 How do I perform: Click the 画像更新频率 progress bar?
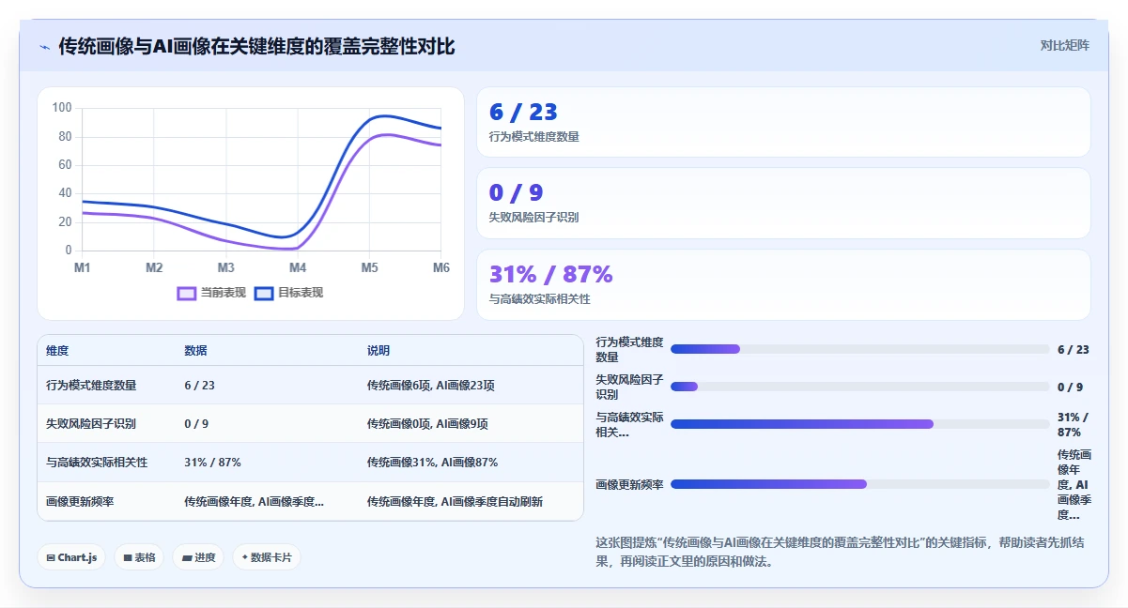(x=860, y=484)
